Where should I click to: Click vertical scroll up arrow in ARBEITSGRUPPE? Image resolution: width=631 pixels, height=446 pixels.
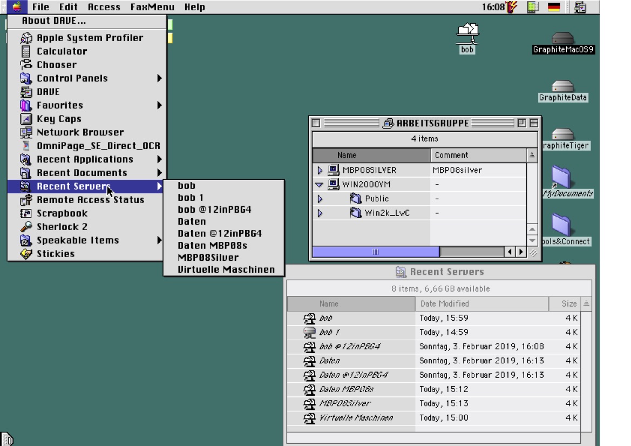click(x=532, y=229)
